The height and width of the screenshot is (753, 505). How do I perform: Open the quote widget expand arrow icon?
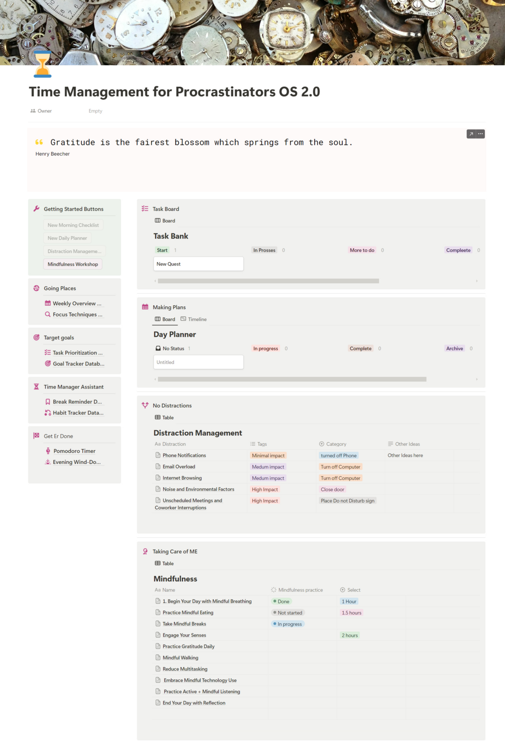471,134
